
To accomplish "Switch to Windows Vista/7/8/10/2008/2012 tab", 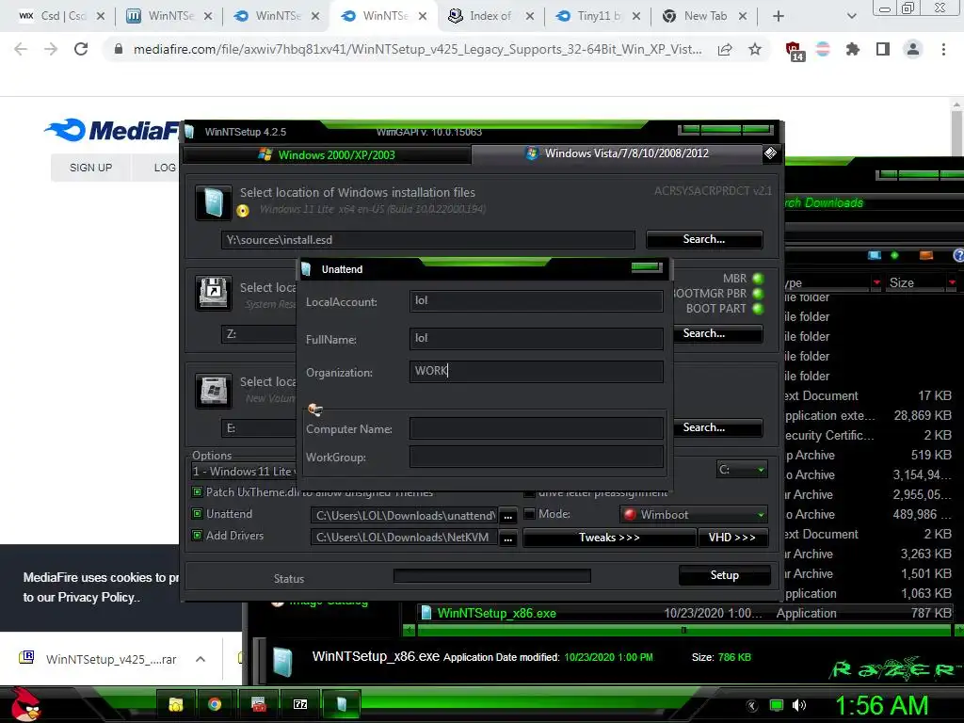I will pyautogui.click(x=618, y=153).
